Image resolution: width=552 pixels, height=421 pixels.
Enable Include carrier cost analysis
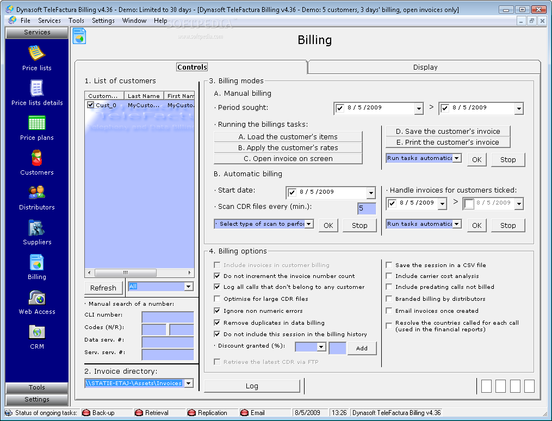click(389, 276)
